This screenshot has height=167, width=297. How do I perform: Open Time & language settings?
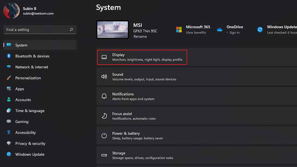tap(40, 111)
